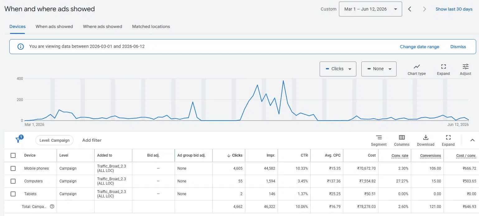The width and height of the screenshot is (479, 216).
Task: Open the Matched locations tab
Action: (151, 26)
